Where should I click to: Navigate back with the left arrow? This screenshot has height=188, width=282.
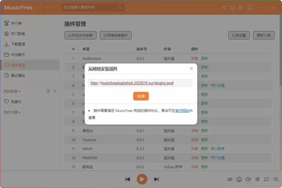click(46, 7)
